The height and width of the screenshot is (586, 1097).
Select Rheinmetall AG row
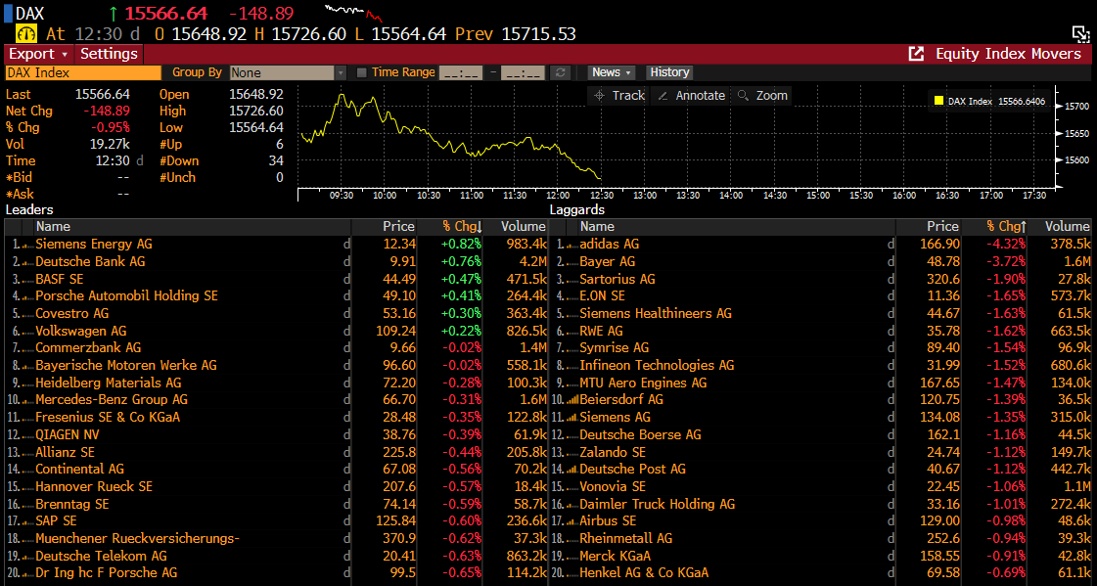tap(821, 538)
